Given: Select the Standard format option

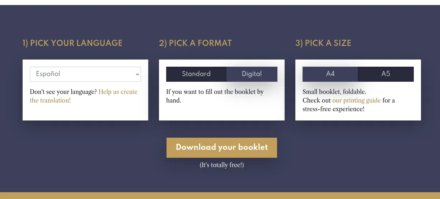Looking at the screenshot, I should click(x=196, y=74).
